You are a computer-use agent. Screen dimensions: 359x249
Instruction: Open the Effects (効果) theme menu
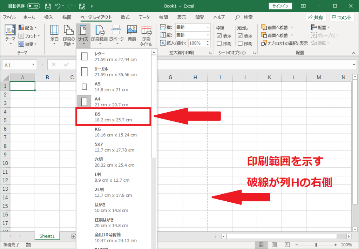28,44
